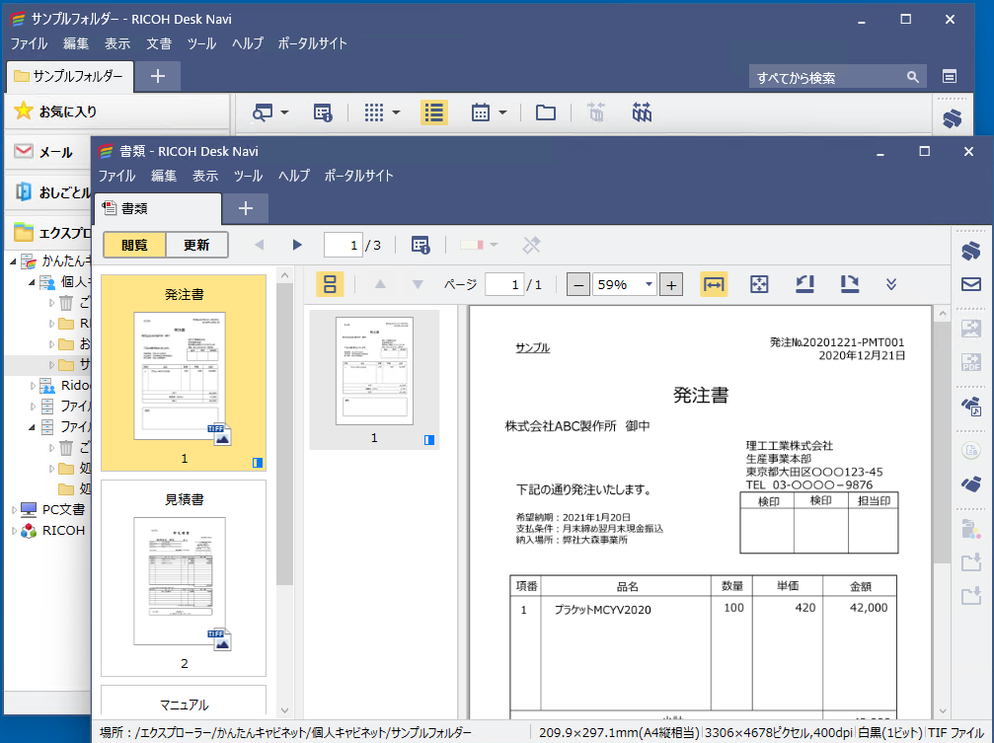994x743 pixels.
Task: Open thumbnail view dropdown arrow in back window
Action: [x=396, y=112]
